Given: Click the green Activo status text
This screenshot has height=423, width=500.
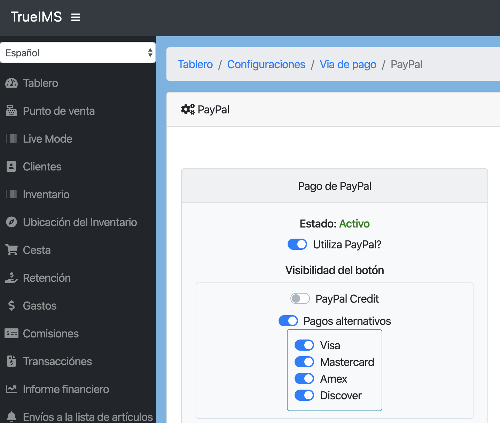Looking at the screenshot, I should click(354, 224).
